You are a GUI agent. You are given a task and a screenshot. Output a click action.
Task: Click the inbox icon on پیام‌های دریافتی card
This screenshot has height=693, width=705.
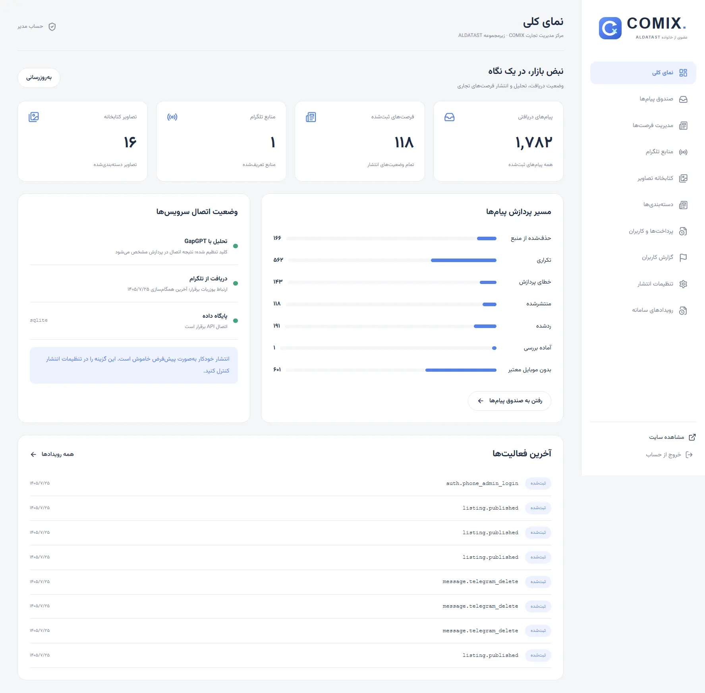point(449,117)
